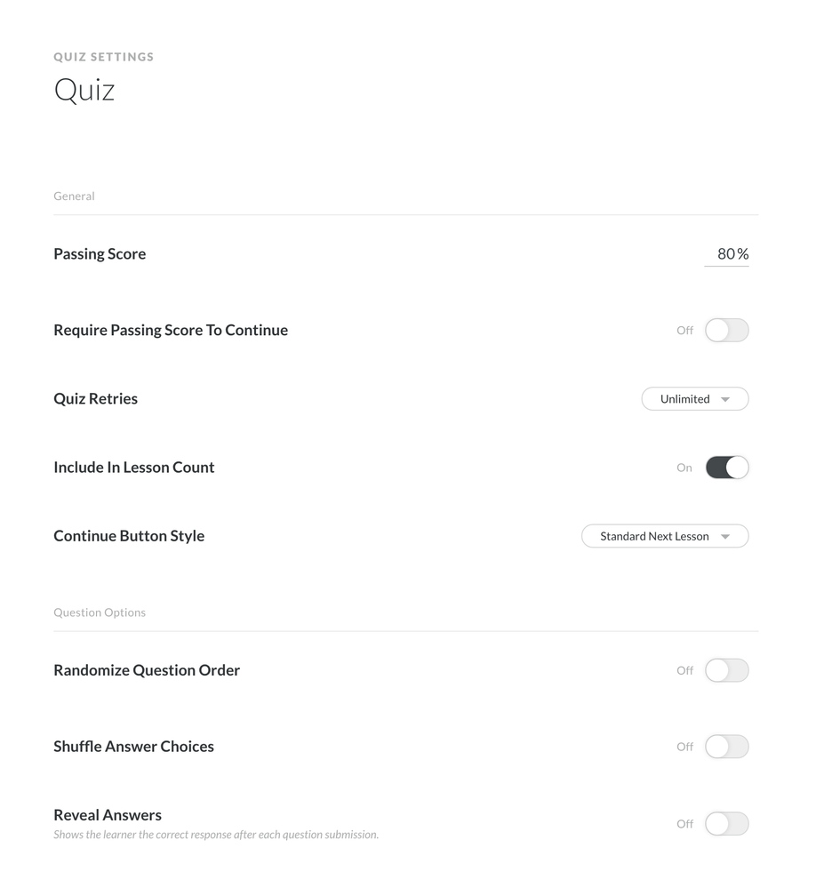Enable Randomize Question Order switch
Image resolution: width=816 pixels, height=888 pixels.
[x=726, y=670]
